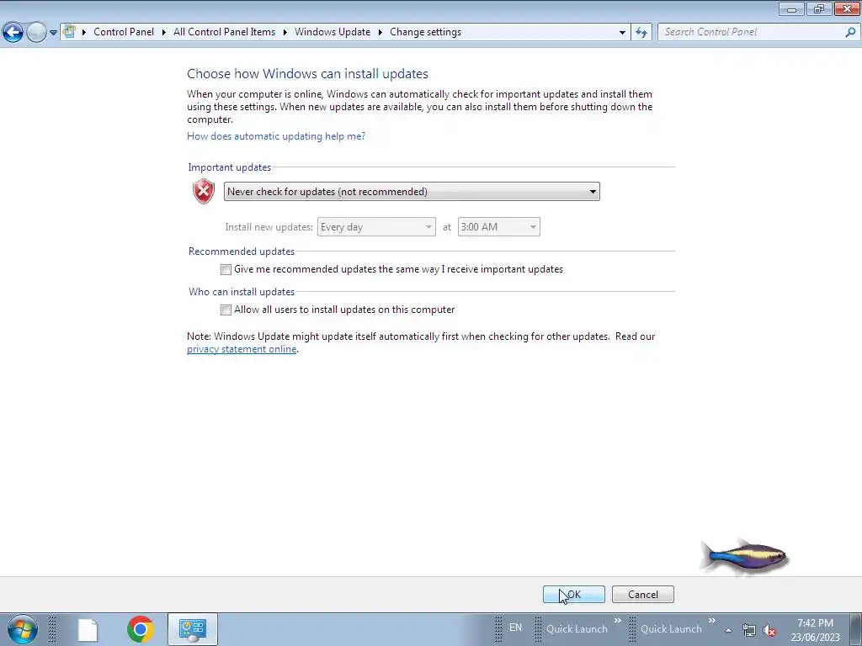The image size is (862, 646).
Task: Click the Refresh button in address bar
Action: [641, 32]
